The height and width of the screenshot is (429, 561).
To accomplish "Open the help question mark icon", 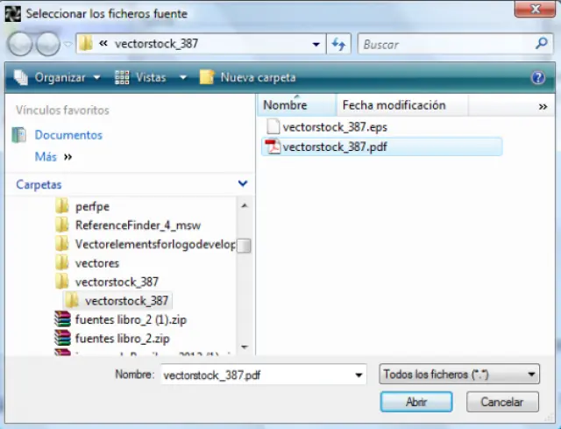I will pyautogui.click(x=538, y=77).
